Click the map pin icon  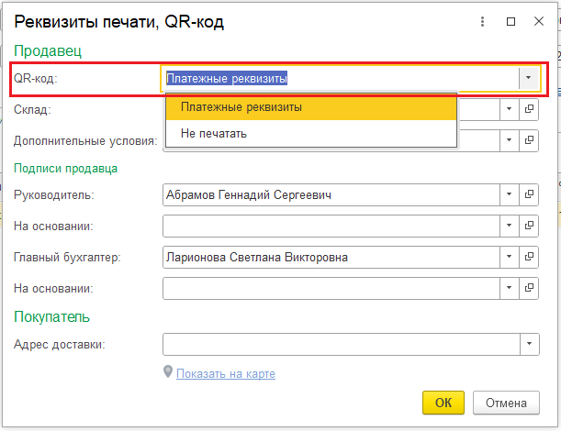(168, 371)
